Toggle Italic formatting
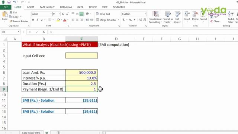Image resolution: width=238 pixels, height=134 pixels. coord(37,20)
